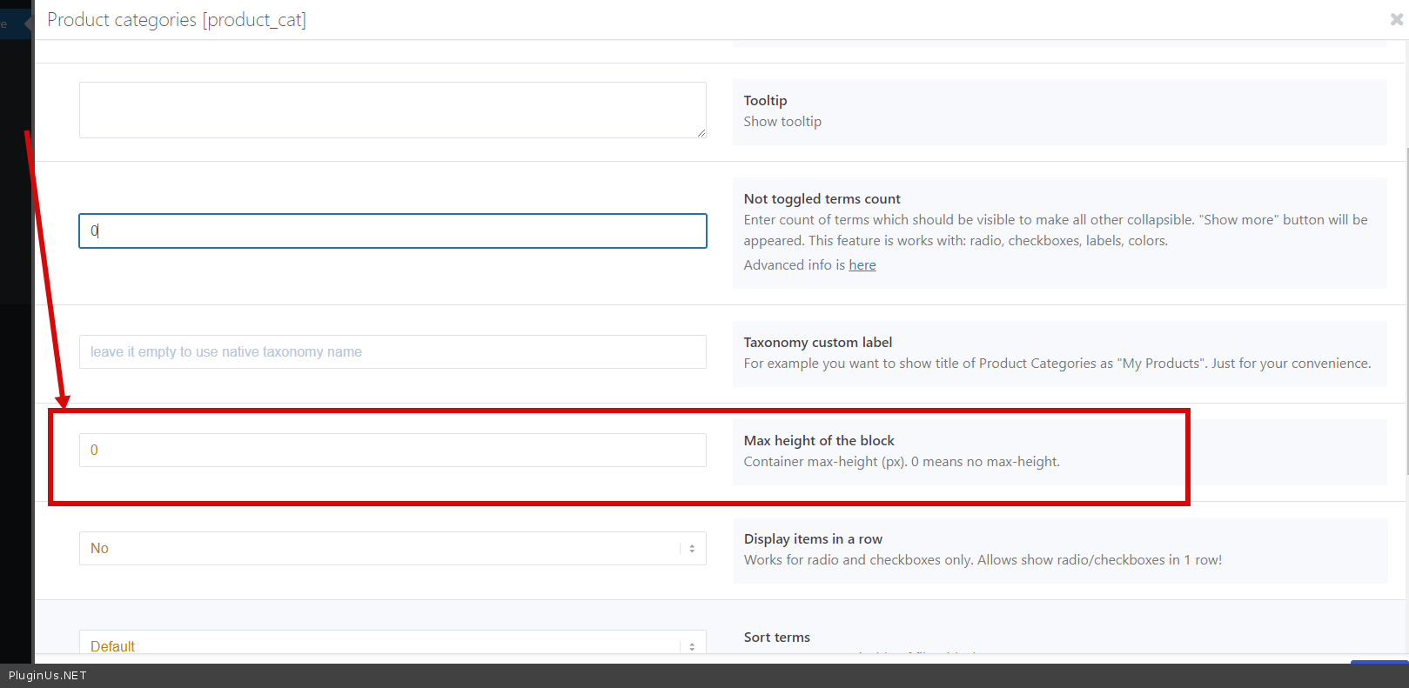The height and width of the screenshot is (688, 1409).
Task: Click the PluginUs.NET status bar text
Action: tap(48, 676)
